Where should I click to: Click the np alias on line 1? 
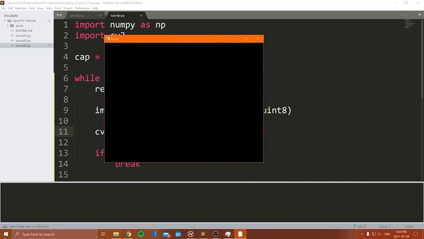point(160,25)
